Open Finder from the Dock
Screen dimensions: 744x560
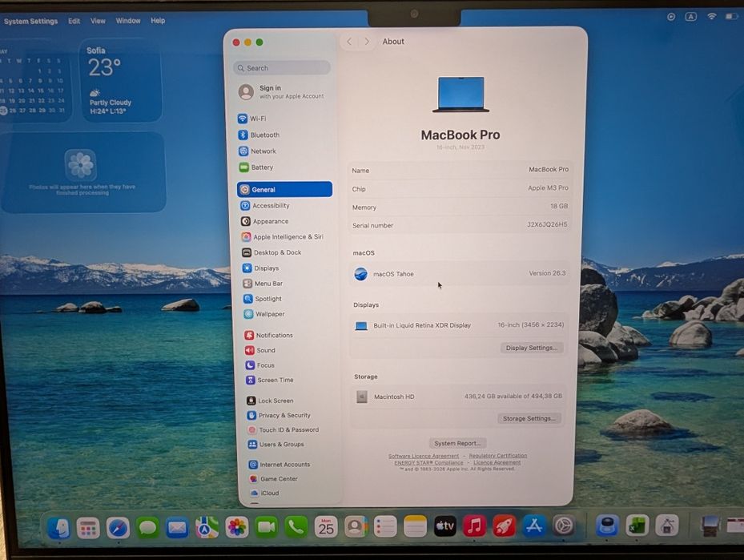(58, 528)
